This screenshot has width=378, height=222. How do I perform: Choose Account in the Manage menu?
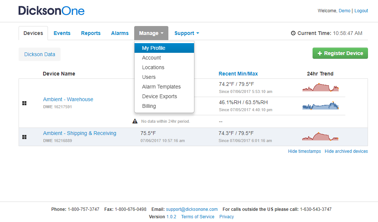(164, 58)
